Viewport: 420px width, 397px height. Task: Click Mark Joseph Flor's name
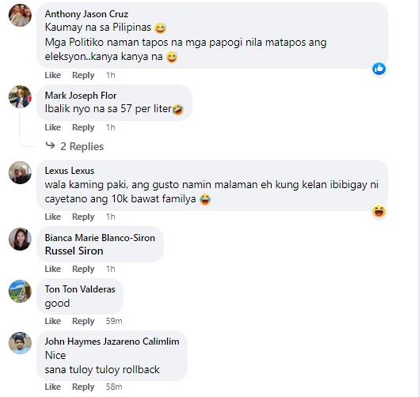click(81, 96)
